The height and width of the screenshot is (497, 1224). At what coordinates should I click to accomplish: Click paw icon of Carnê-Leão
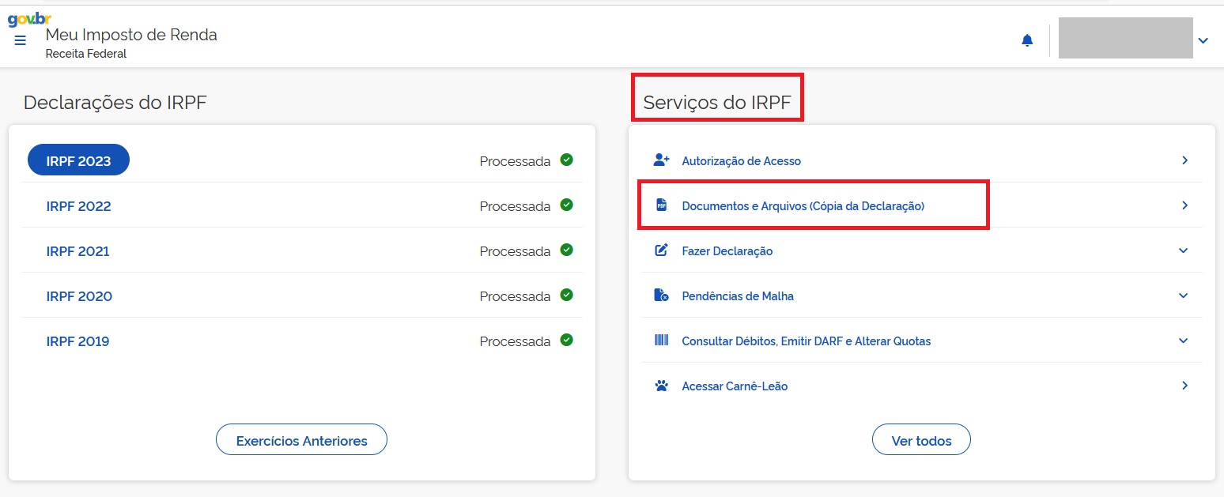click(661, 386)
